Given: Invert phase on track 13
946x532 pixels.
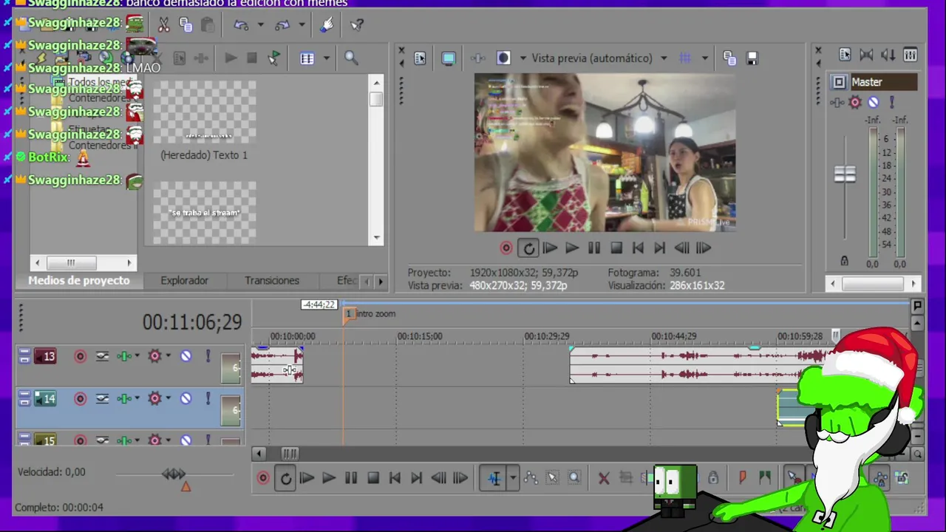Looking at the screenshot, I should [102, 356].
